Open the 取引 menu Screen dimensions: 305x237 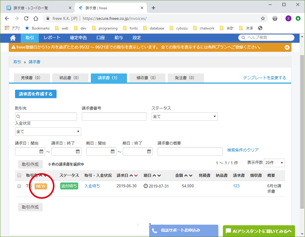[29, 38]
